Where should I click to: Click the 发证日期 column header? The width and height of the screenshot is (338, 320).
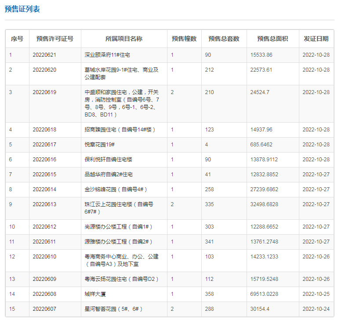316,39
